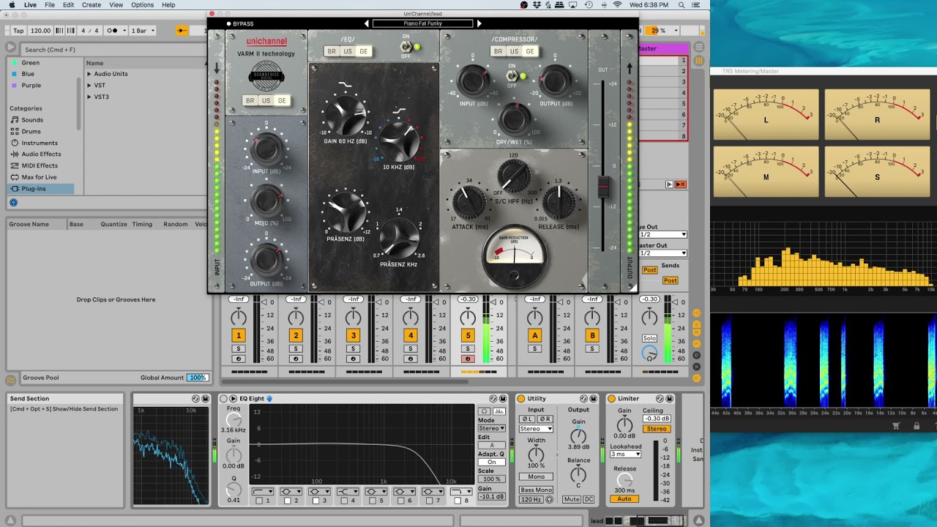
Task: Click Utility Bass Mono headphone audition icon
Action: click(549, 500)
